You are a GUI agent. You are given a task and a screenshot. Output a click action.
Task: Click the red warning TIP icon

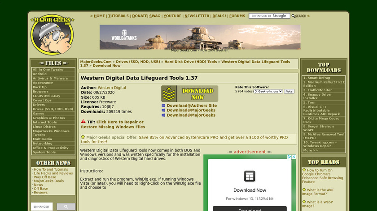(83, 121)
